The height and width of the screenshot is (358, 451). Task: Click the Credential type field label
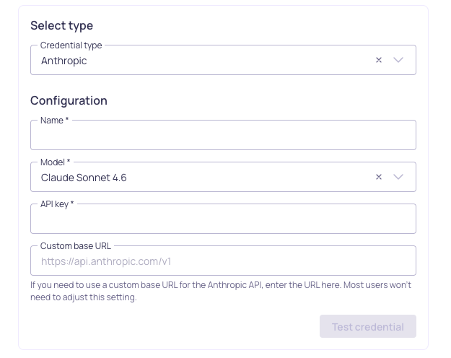pyautogui.click(x=71, y=45)
